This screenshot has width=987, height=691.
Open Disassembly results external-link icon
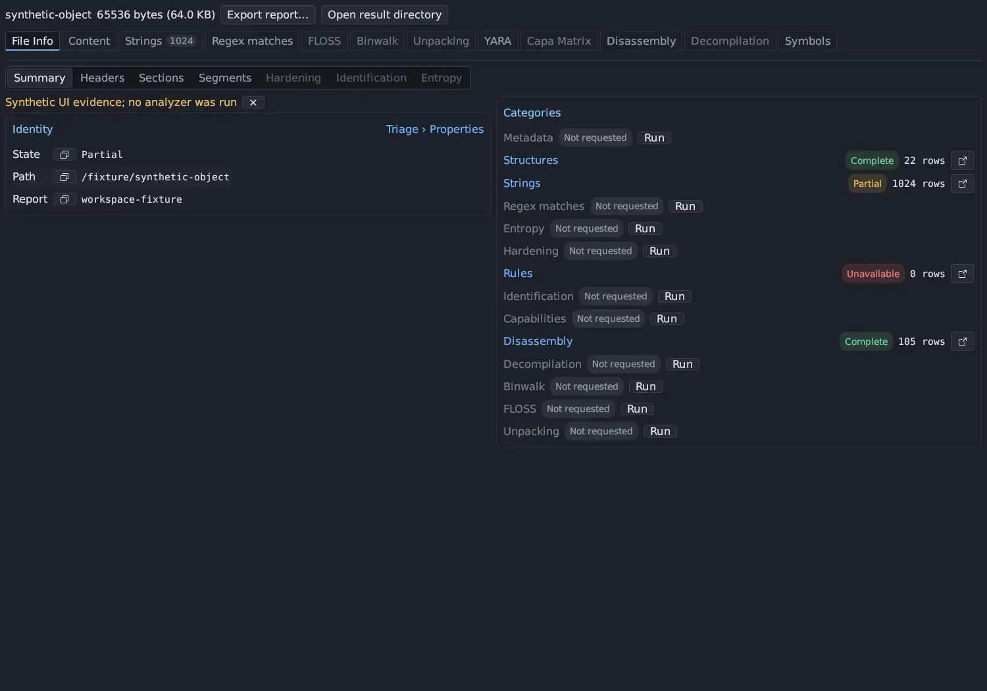(x=963, y=342)
